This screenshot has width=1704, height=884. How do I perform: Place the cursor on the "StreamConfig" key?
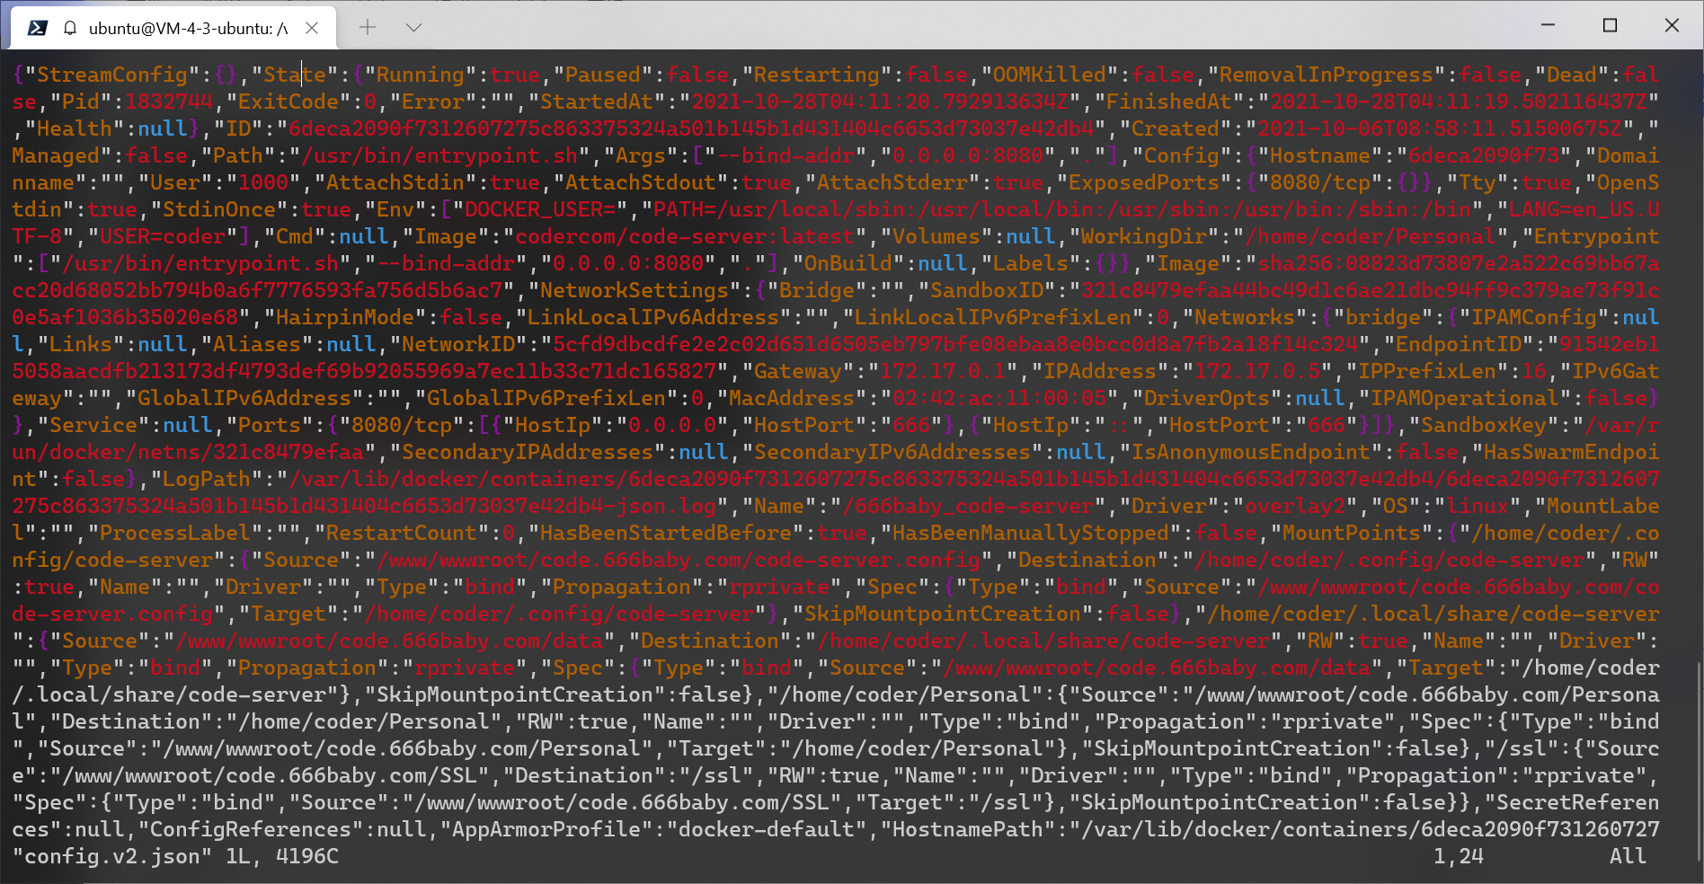[112, 75]
